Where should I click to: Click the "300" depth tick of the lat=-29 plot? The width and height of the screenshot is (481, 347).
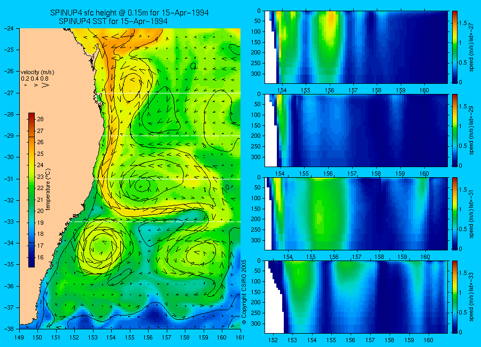pos(256,157)
